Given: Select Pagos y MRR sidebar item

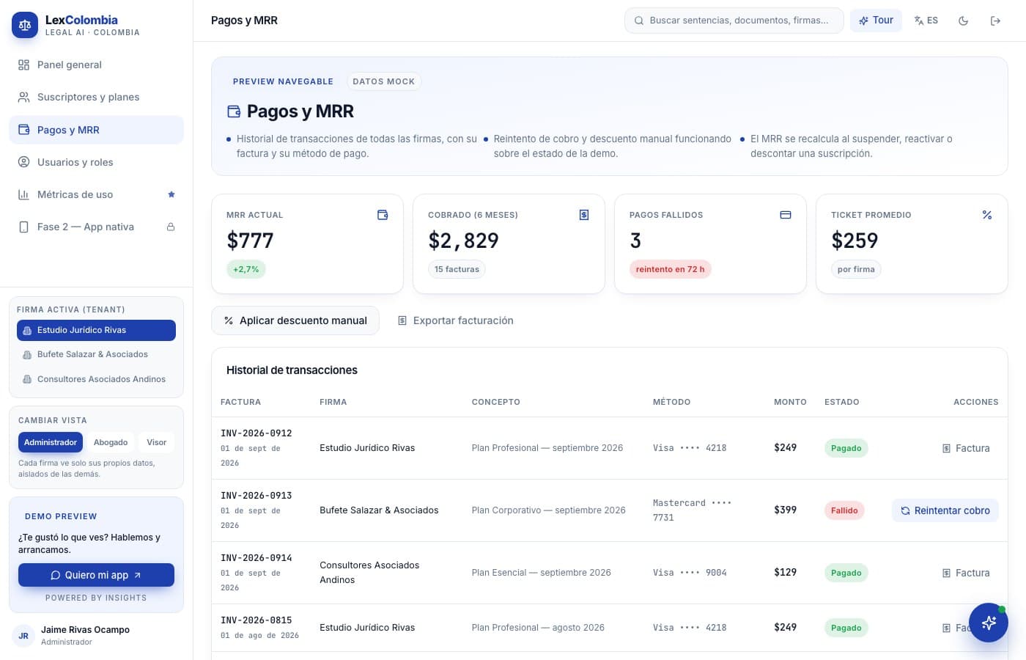Looking at the screenshot, I should click(x=96, y=130).
